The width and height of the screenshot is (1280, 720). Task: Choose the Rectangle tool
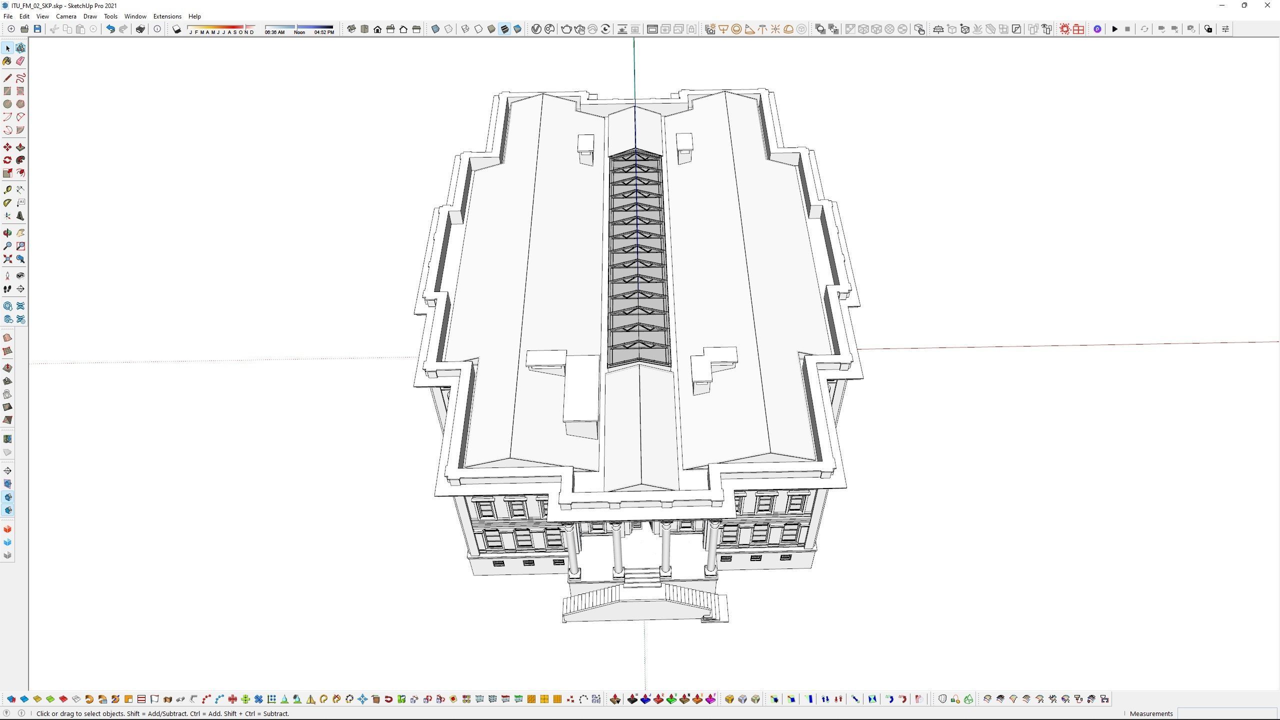click(7, 91)
